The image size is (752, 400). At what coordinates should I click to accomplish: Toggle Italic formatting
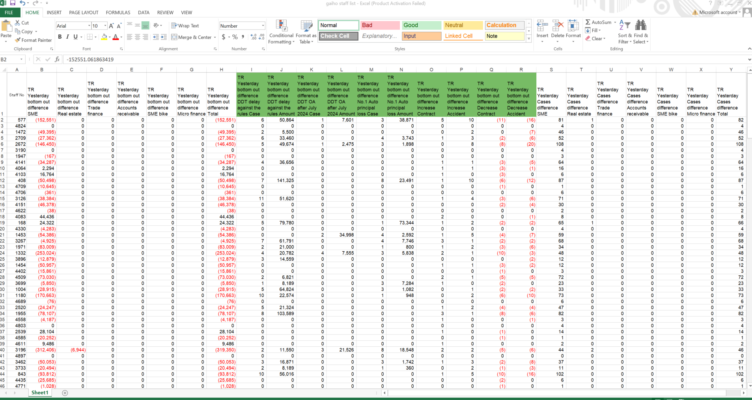(x=67, y=37)
